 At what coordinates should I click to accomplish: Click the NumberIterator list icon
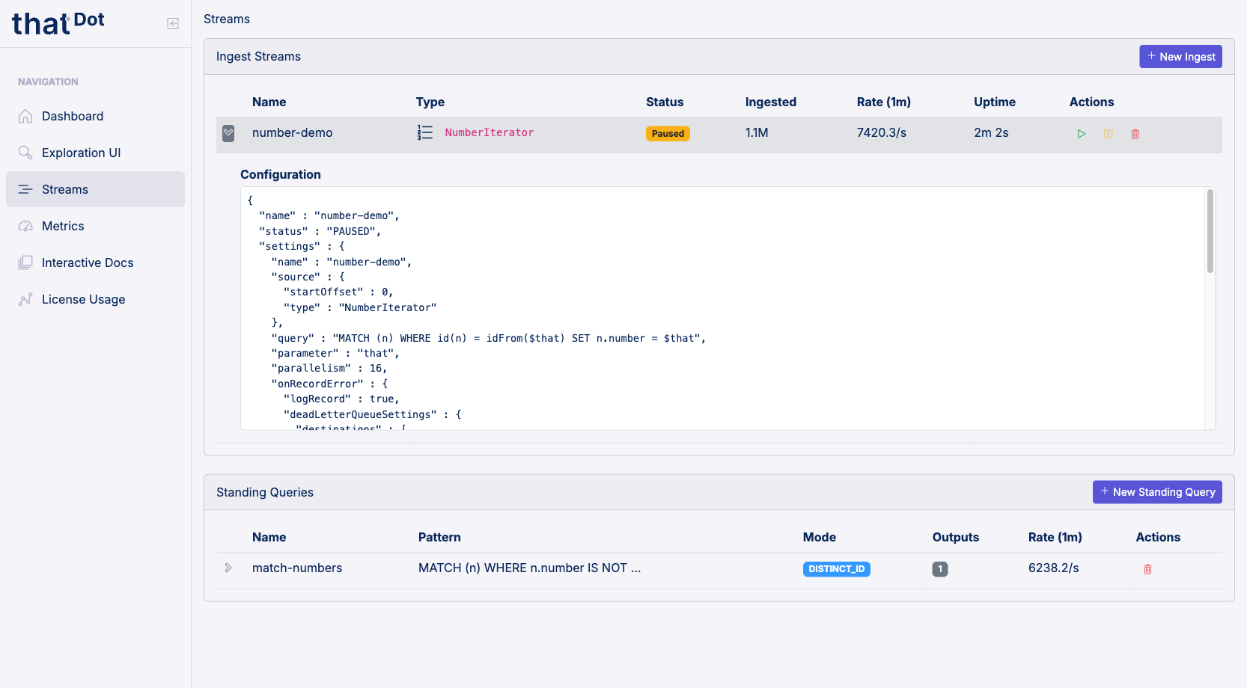[x=425, y=132]
